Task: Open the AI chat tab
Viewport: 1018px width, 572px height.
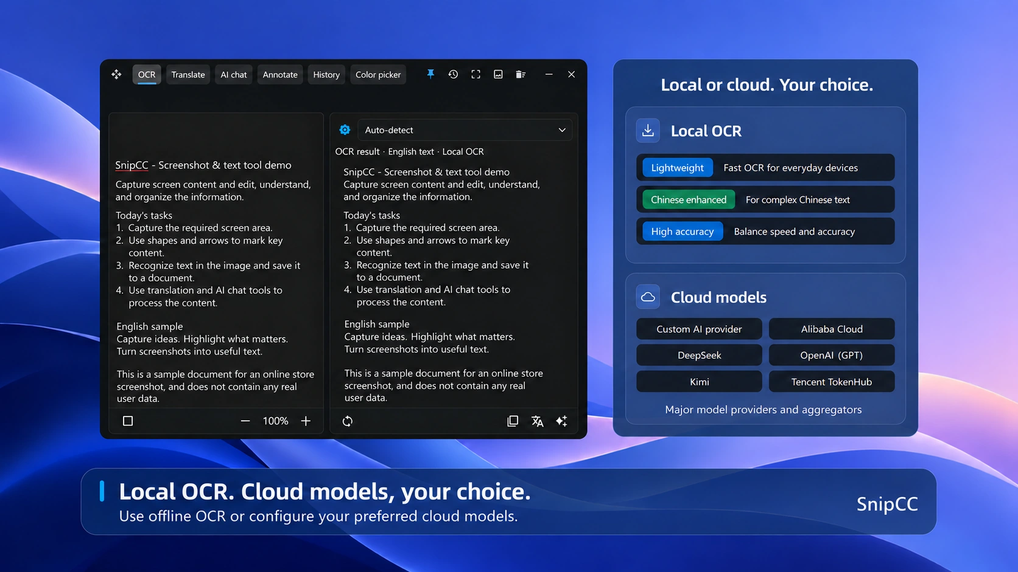Action: click(234, 75)
